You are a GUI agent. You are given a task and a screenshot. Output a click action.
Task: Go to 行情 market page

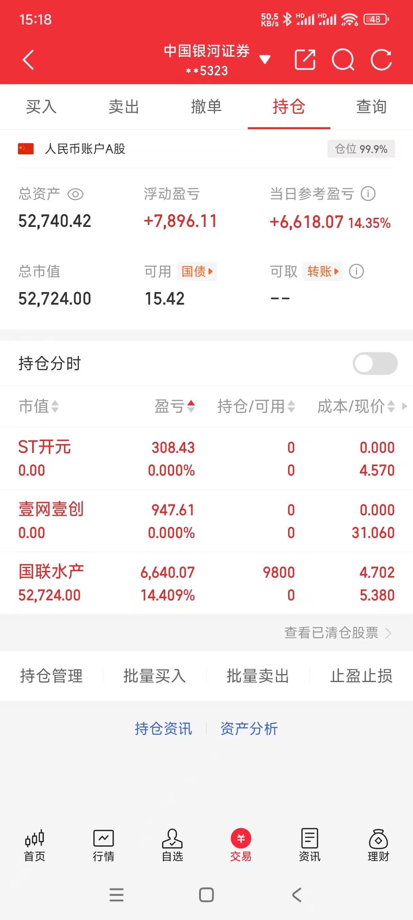[x=103, y=846]
